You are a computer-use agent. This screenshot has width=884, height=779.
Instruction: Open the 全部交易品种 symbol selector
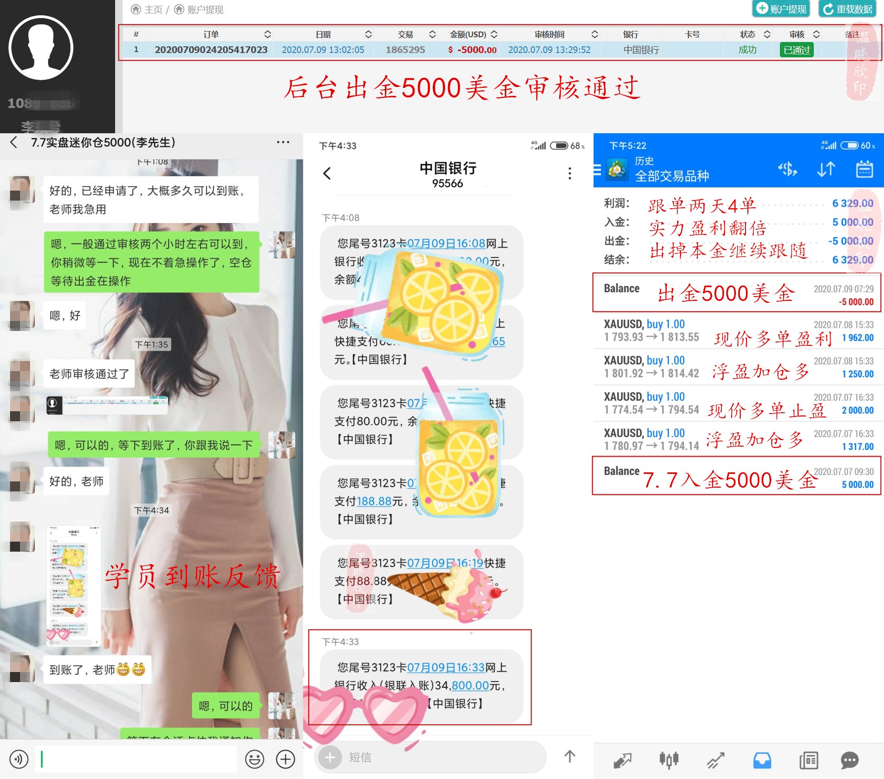(671, 176)
